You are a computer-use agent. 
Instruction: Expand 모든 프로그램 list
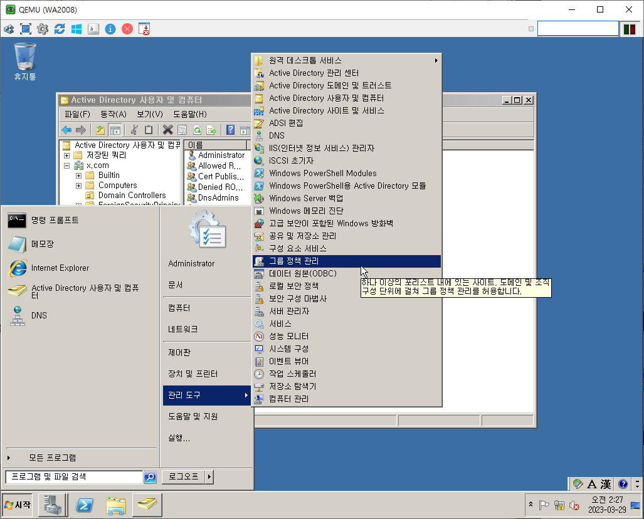[x=53, y=458]
